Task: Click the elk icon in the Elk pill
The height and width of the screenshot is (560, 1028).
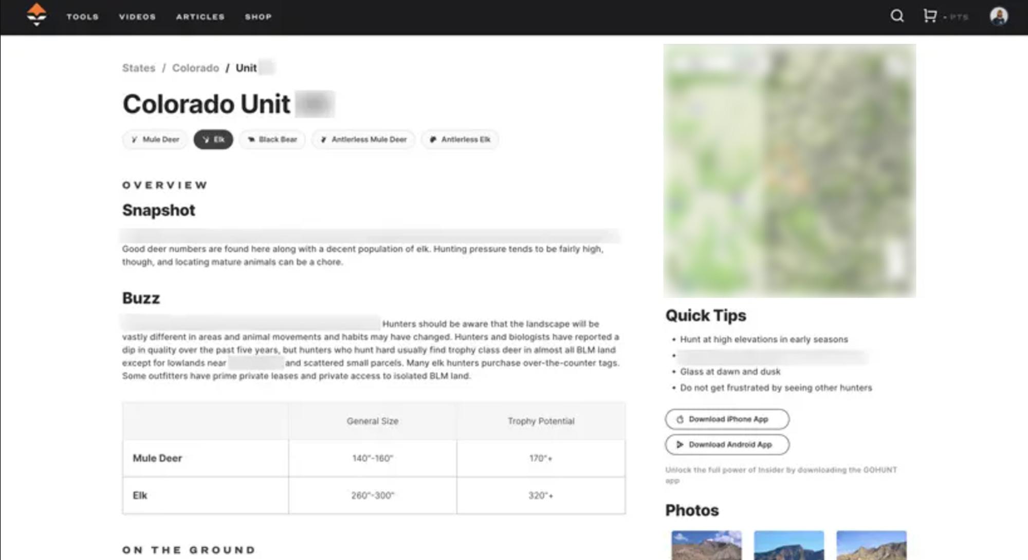Action: point(206,139)
